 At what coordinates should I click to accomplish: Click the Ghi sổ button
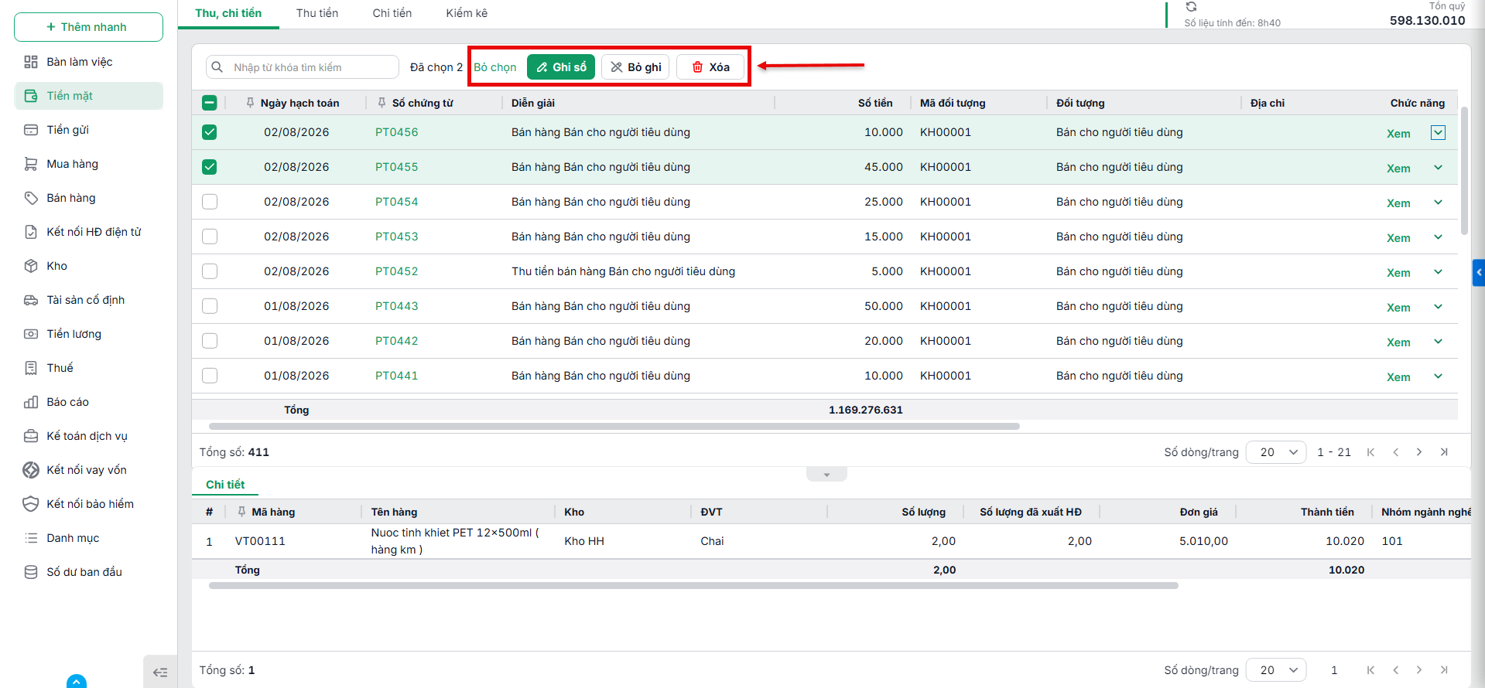coord(561,67)
